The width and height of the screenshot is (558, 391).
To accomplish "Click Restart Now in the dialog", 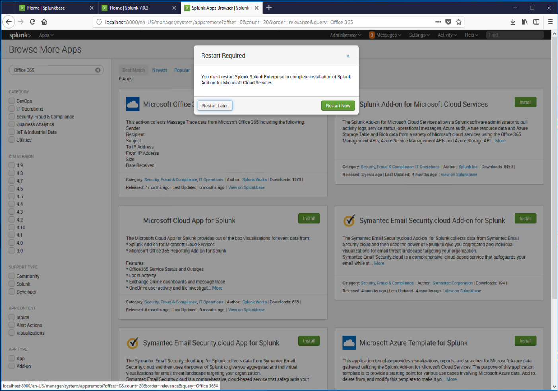I will coord(338,105).
